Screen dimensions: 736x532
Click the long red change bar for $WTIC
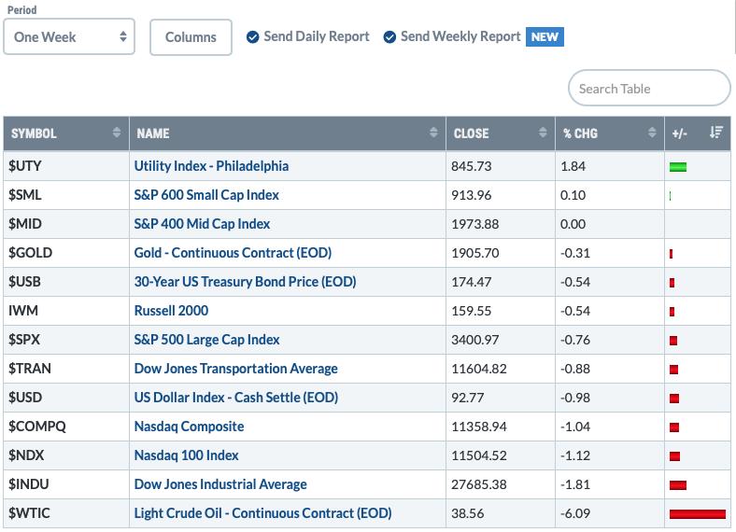[x=698, y=514]
